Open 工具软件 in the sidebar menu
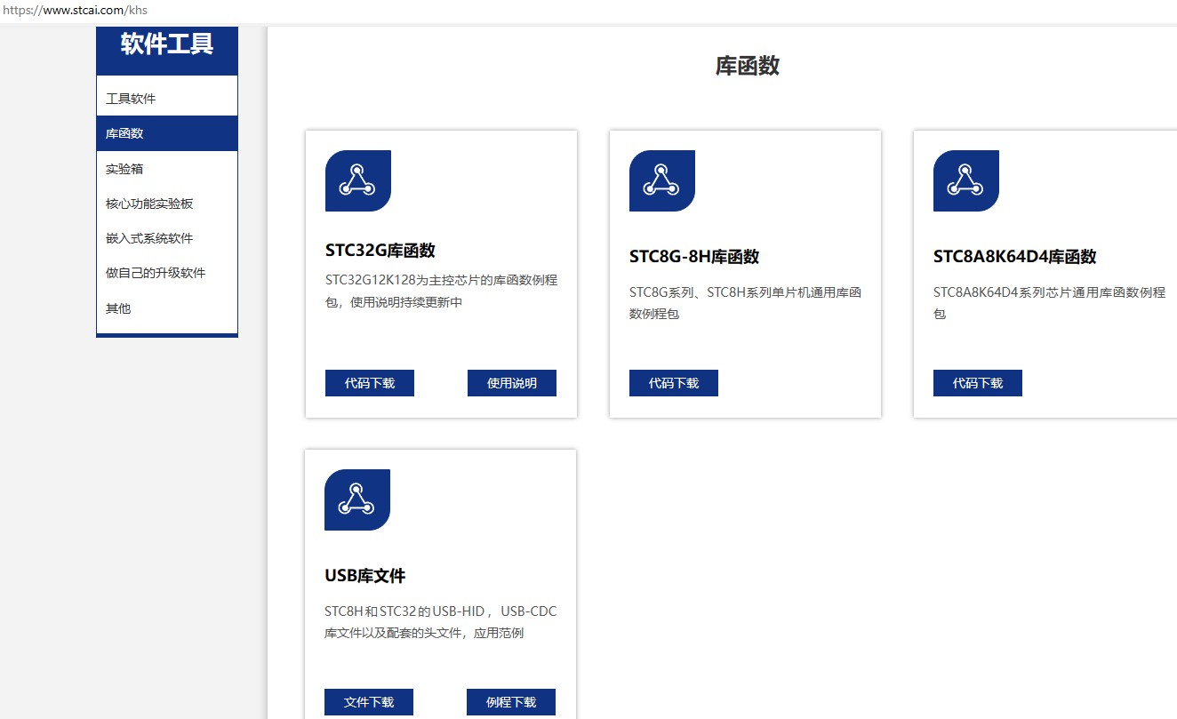1177x719 pixels. [167, 99]
